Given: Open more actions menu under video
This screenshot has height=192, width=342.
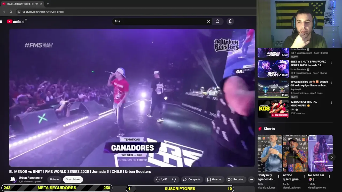Looking at the screenshot, I should (x=251, y=179).
